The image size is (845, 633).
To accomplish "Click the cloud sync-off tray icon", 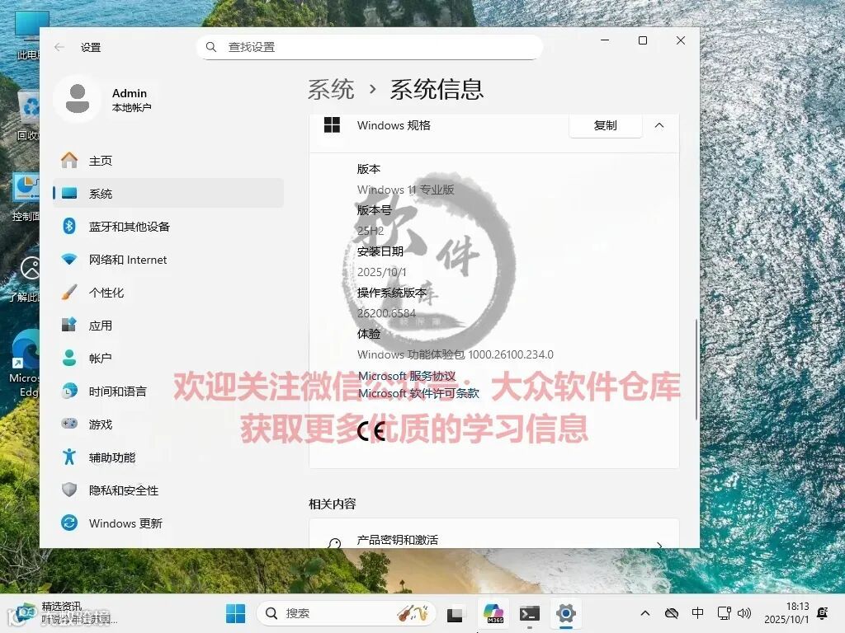I will pos(672,613).
